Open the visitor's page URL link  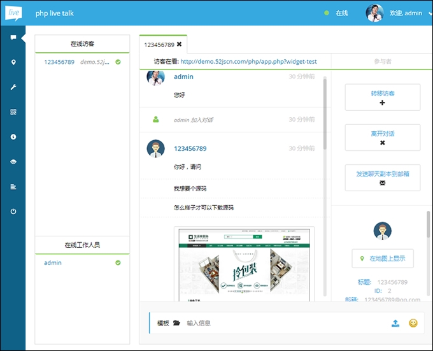coord(248,61)
